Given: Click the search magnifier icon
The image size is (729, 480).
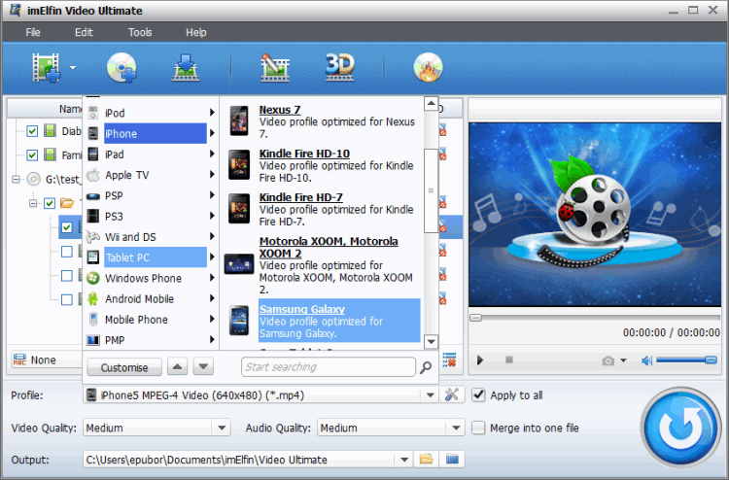Looking at the screenshot, I should [426, 367].
